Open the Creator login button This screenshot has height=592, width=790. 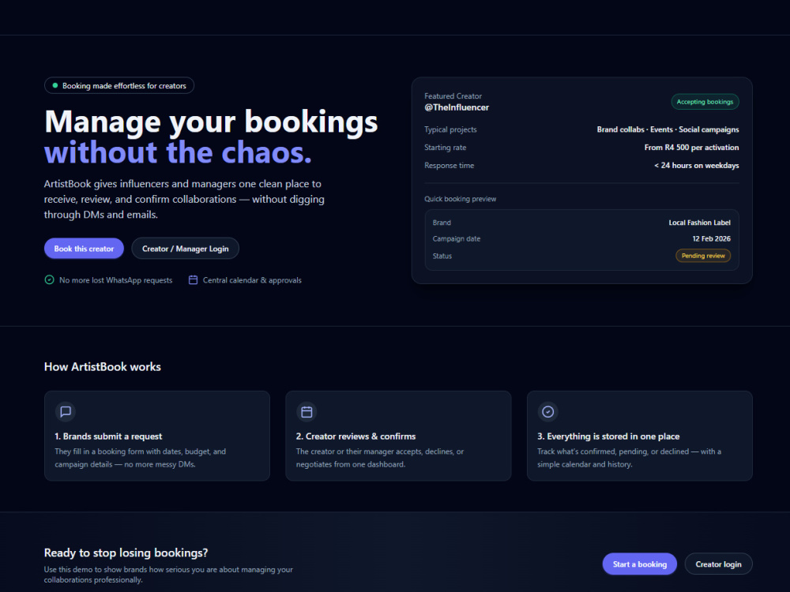click(x=718, y=564)
